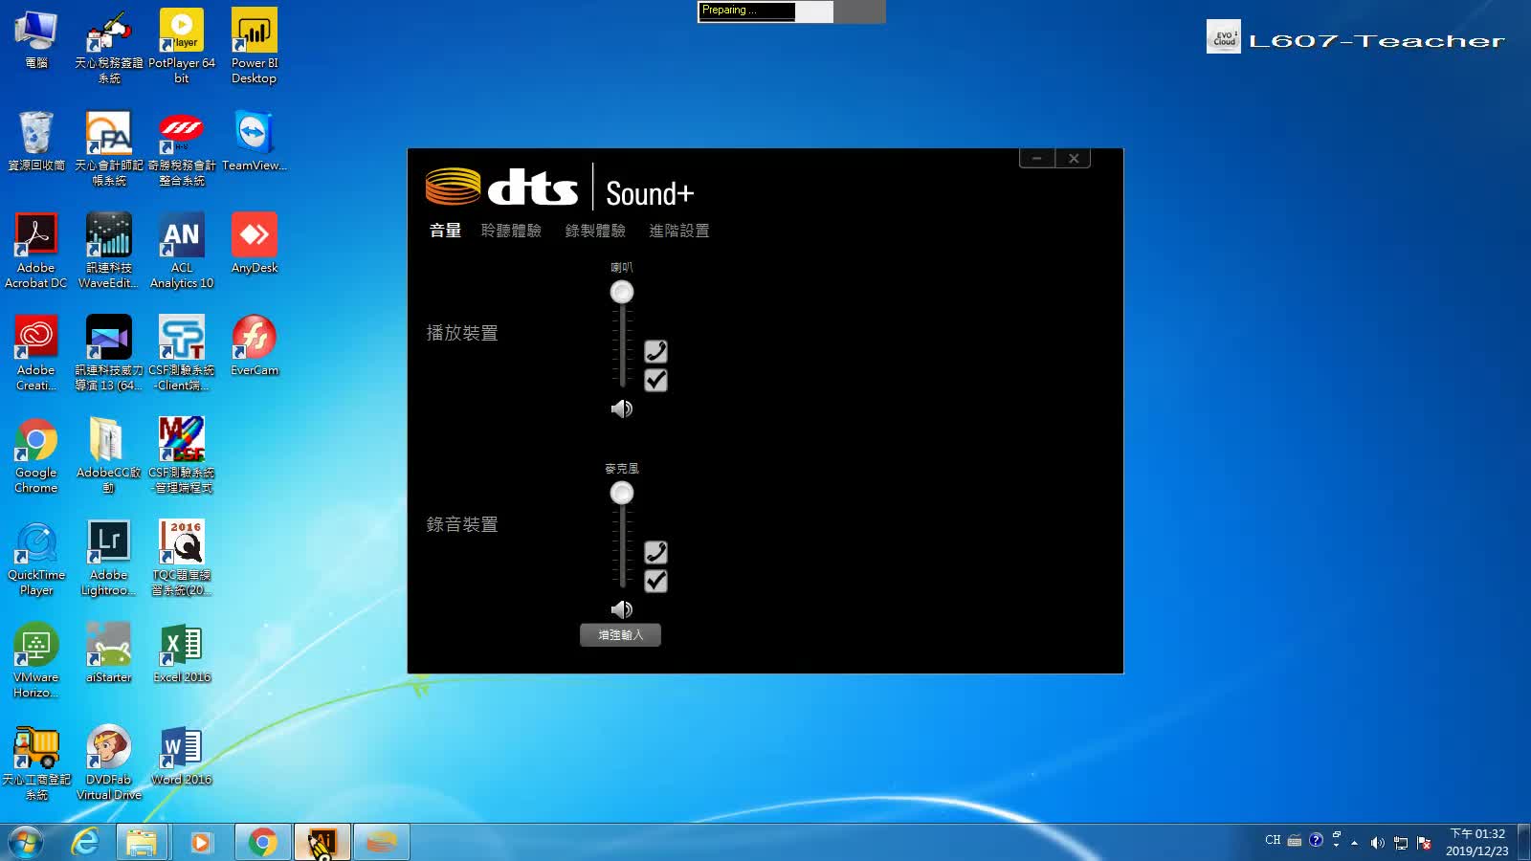1531x861 pixels.
Task: Click the speaker (喇叭) volume slider knob
Action: click(x=622, y=292)
